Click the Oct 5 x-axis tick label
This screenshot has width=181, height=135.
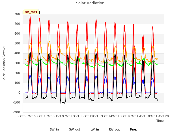coord(22,116)
